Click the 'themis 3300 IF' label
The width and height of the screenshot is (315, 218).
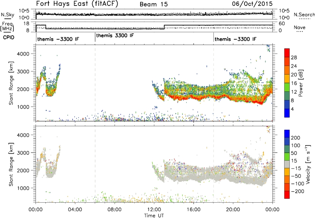pos(115,35)
